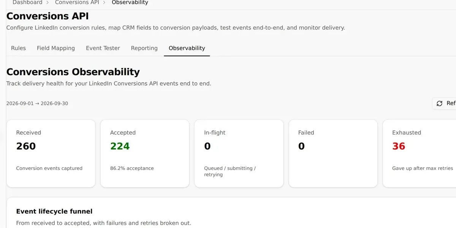Viewport: 456px width, 228px height.
Task: Click the 'Conversions Observability' heading
Action: pyautogui.click(x=73, y=72)
